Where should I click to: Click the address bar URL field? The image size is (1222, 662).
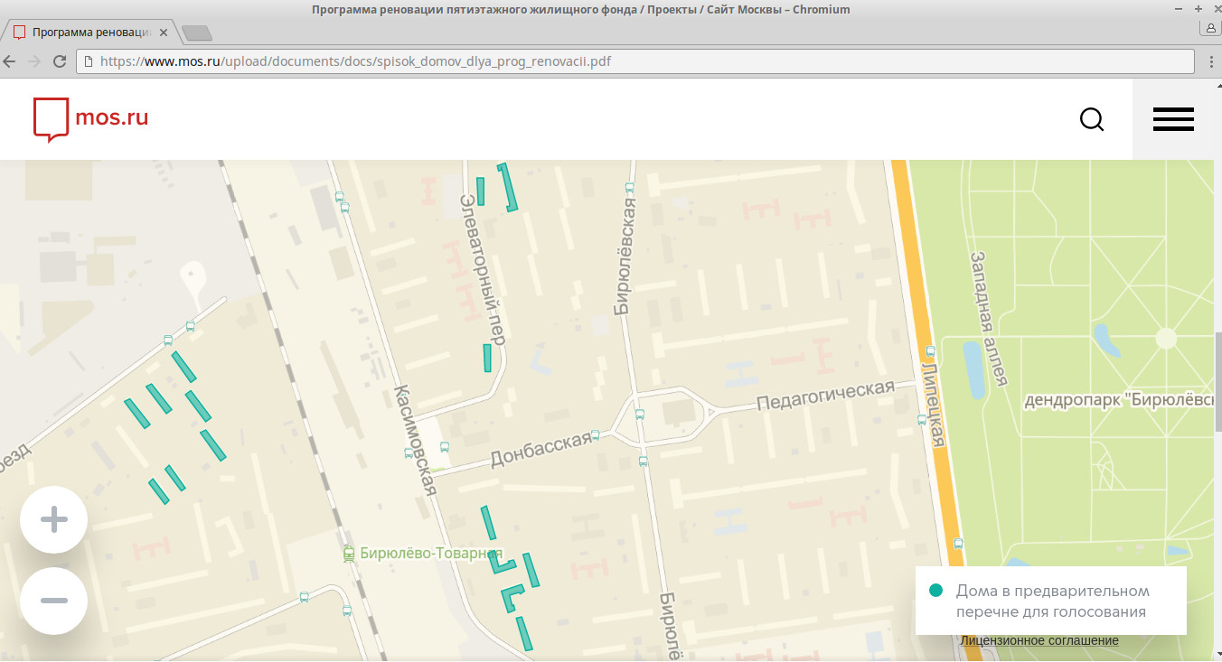(633, 61)
